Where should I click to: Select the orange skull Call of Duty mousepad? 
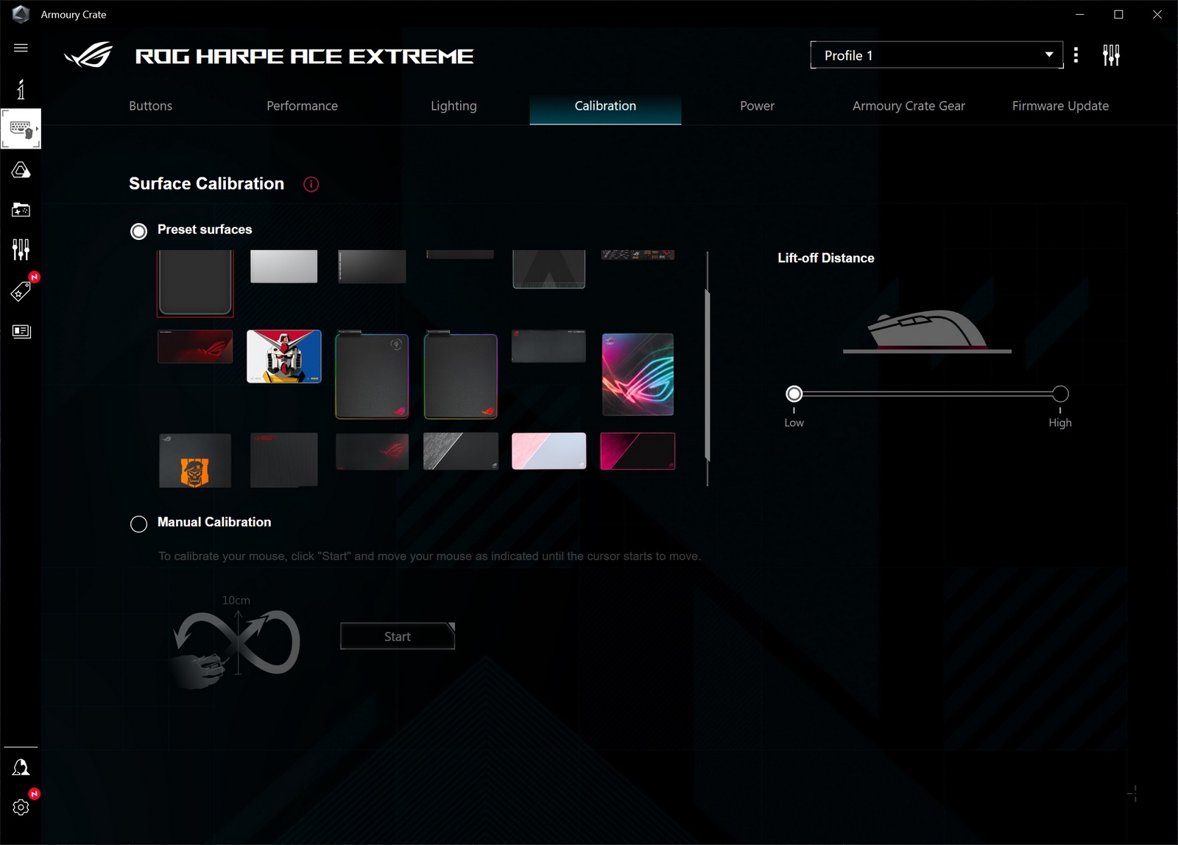pos(195,461)
